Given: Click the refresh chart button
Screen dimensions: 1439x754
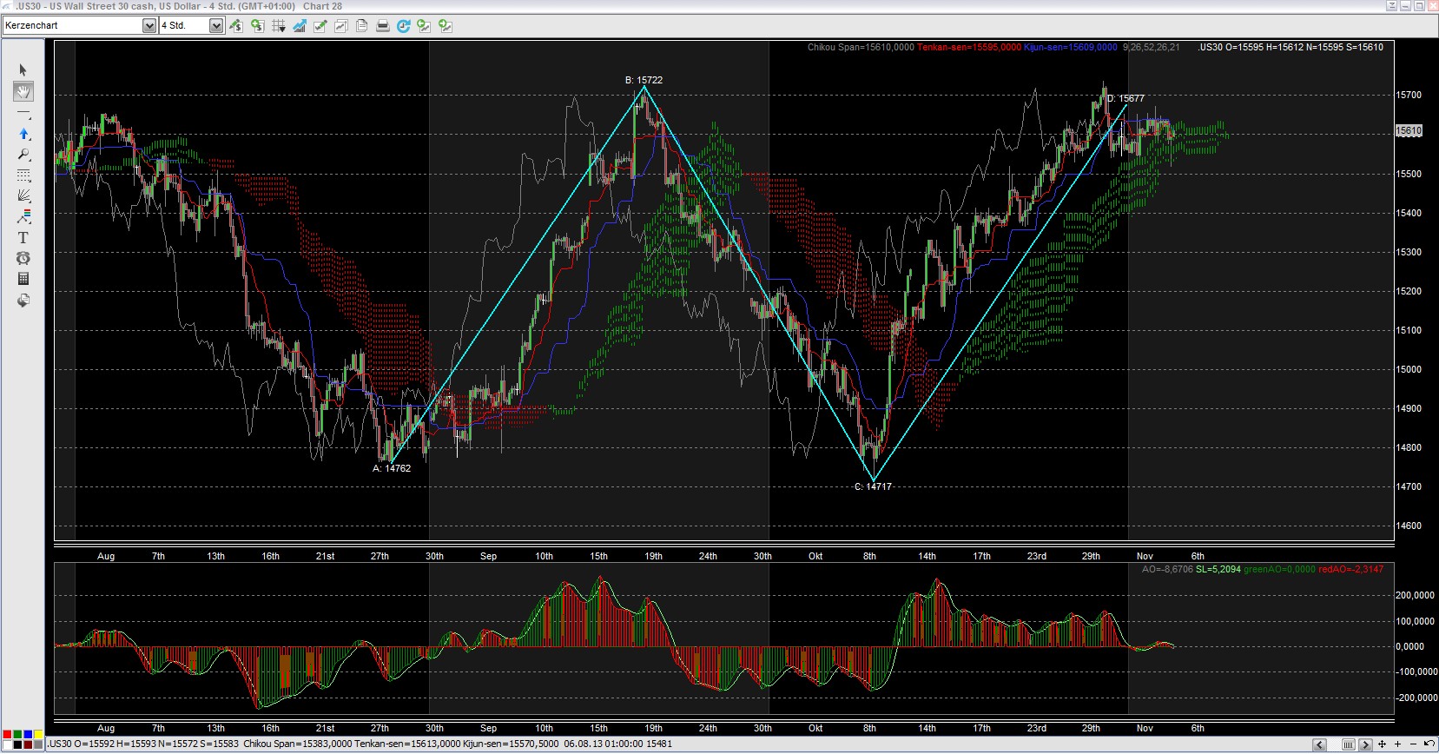Looking at the screenshot, I should (x=403, y=26).
